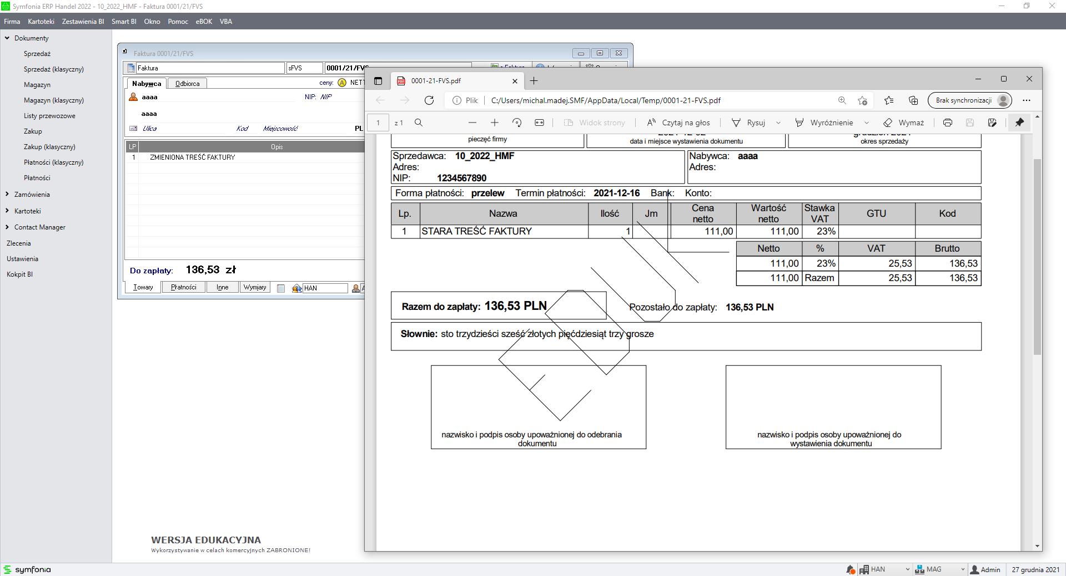Zoom in using the plus icon
The image size is (1066, 576).
pos(494,123)
